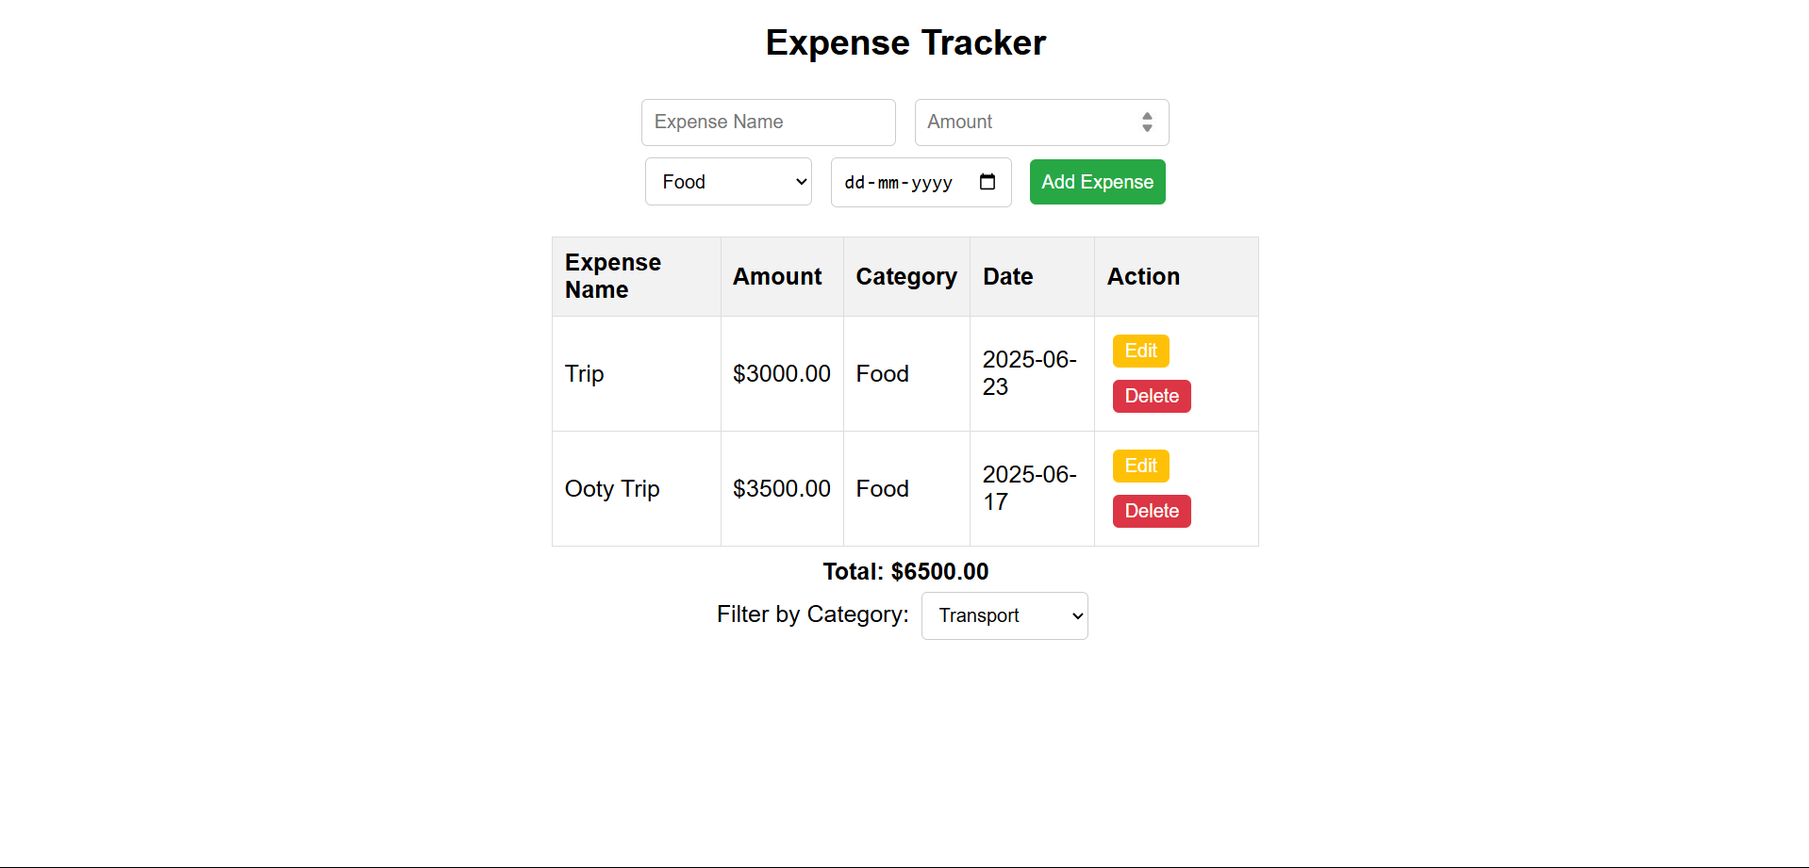Open the Food category dropdown
The width and height of the screenshot is (1809, 868).
728,182
